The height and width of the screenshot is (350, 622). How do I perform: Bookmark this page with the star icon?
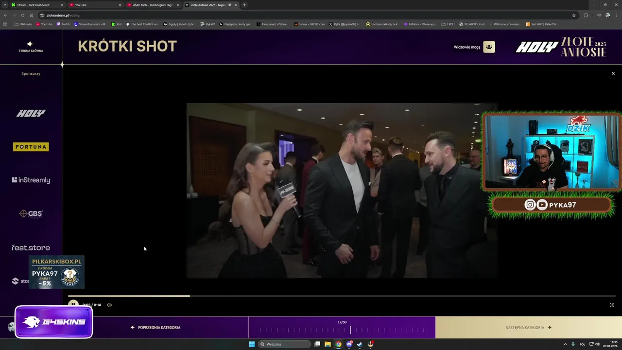(x=574, y=15)
